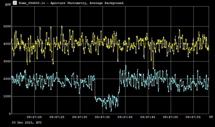
Task: Click the lowest cyan curve point near 0 ADU
Action: [111, 111]
